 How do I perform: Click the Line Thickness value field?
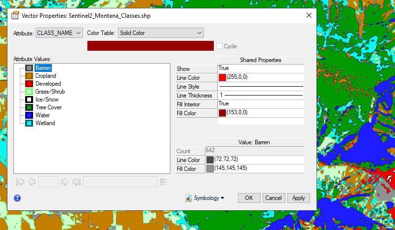(260, 95)
